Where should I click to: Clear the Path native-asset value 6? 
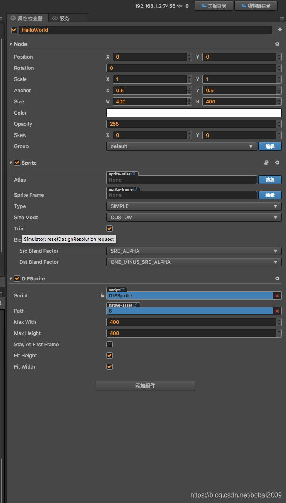coord(277,311)
